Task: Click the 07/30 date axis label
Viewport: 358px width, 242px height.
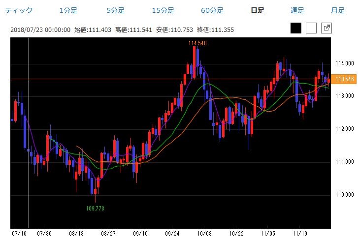Action: pyautogui.click(x=44, y=234)
